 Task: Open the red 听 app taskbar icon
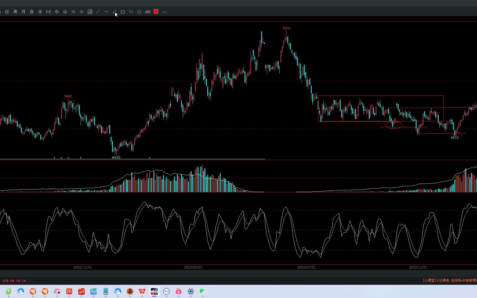point(69,291)
